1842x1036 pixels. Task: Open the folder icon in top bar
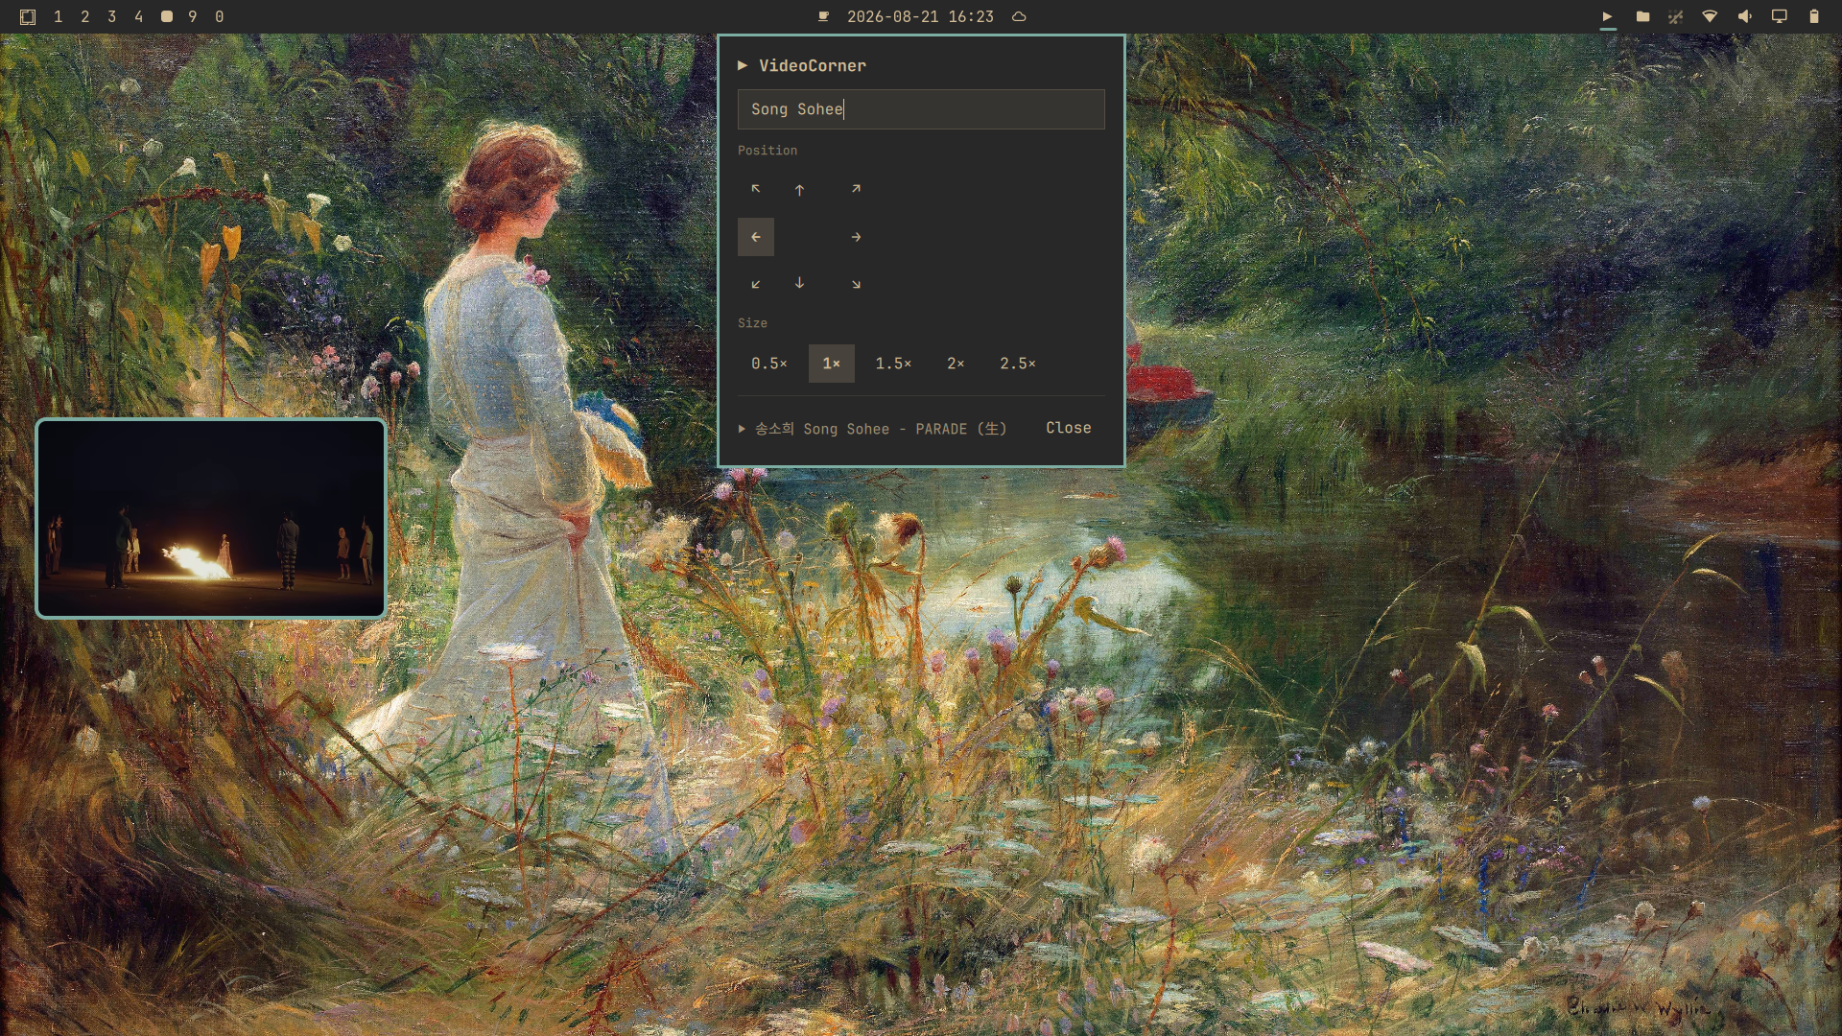pyautogui.click(x=1642, y=16)
